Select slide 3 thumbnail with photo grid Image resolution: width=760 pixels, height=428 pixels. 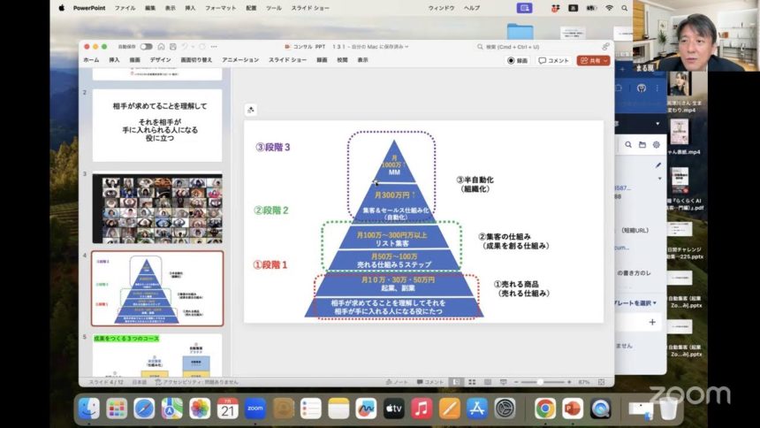click(x=156, y=208)
